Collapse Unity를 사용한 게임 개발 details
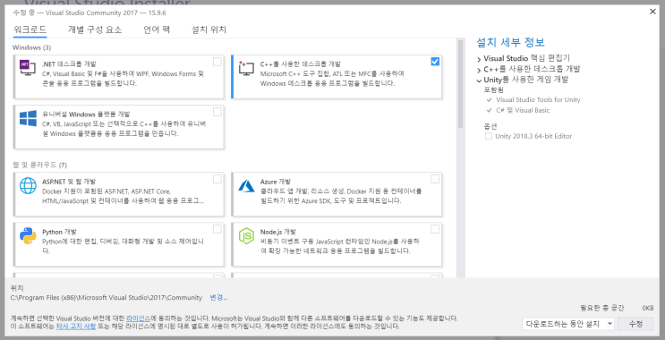This screenshot has width=665, height=340. pos(479,80)
